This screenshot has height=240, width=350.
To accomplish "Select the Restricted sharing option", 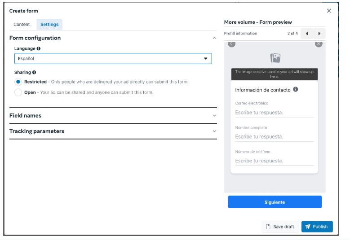I will pyautogui.click(x=18, y=82).
